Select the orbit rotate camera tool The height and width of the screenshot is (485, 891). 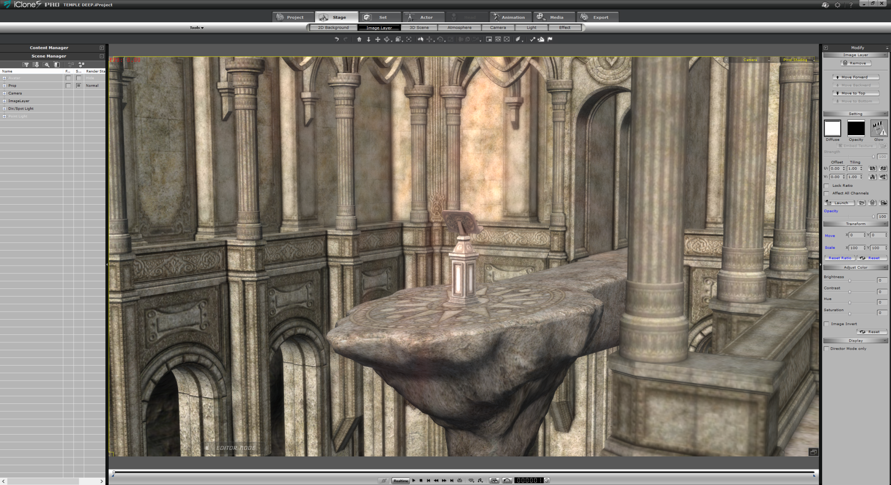click(387, 39)
